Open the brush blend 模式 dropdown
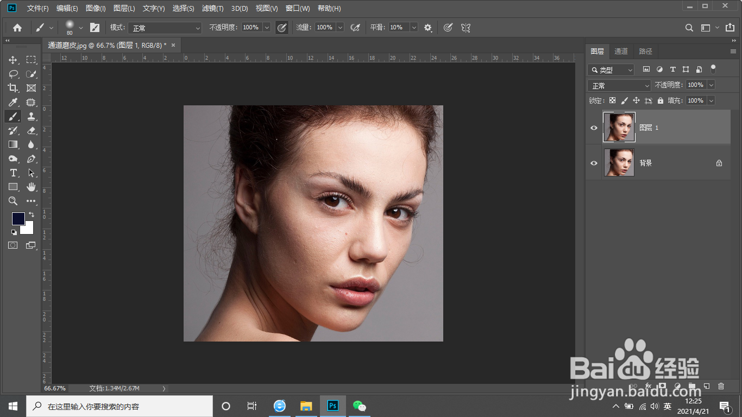 click(x=165, y=28)
